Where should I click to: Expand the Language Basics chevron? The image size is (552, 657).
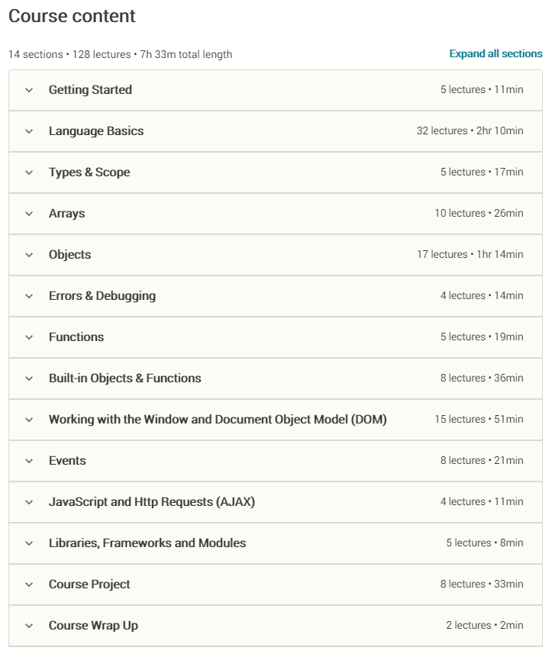[29, 131]
